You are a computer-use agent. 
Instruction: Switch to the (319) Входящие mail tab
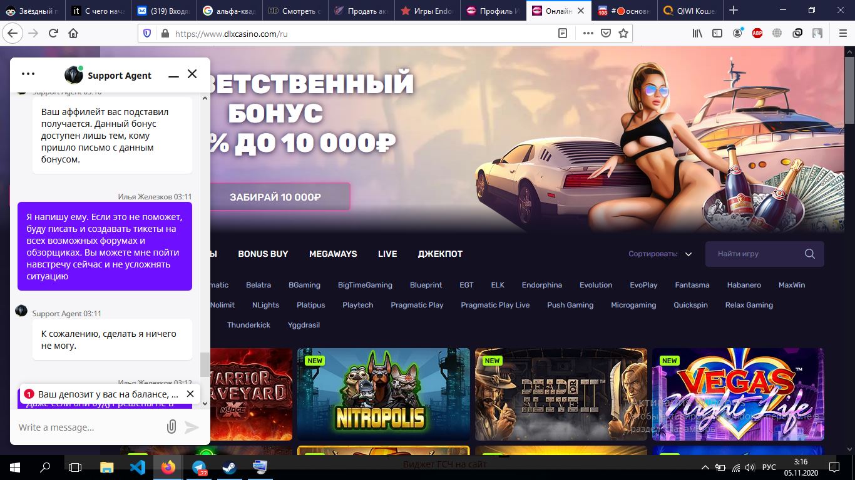point(164,11)
